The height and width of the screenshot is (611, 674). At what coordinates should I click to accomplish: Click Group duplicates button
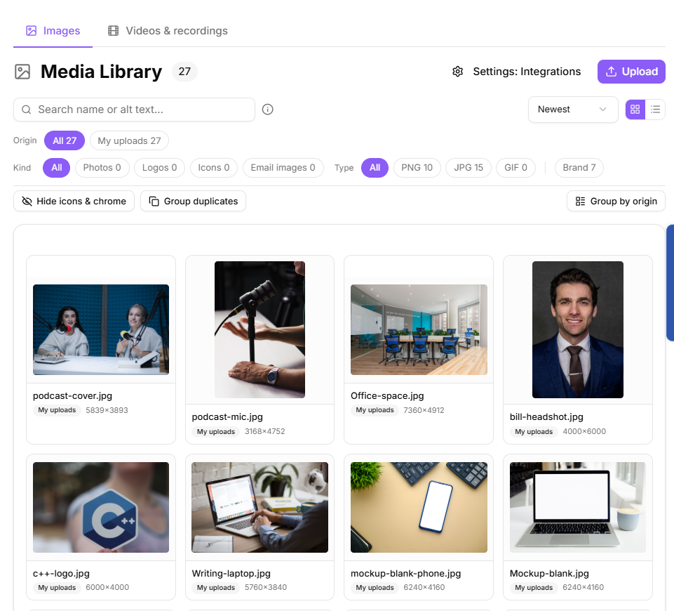click(194, 201)
